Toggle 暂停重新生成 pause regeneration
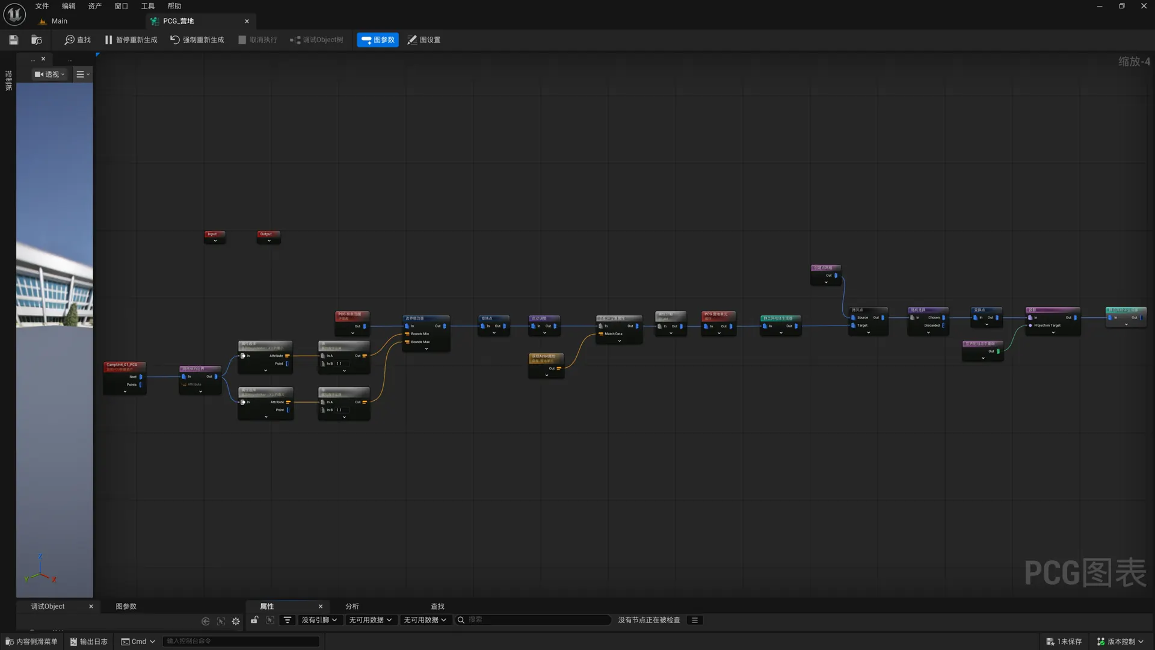 pos(131,40)
